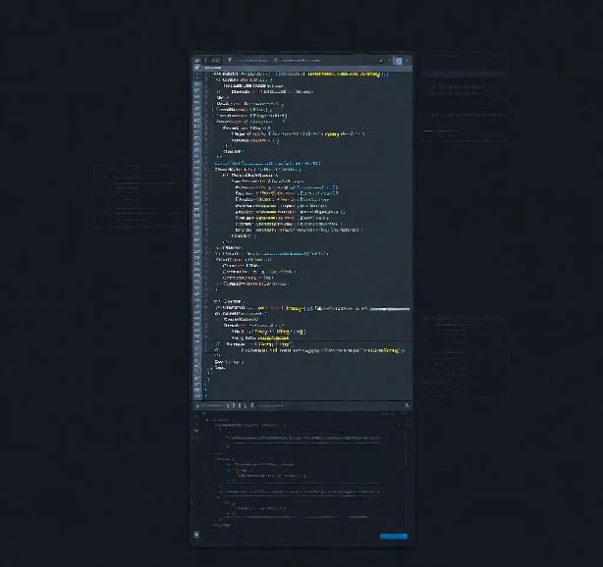Open the dropdown chevron beside the highlighted header icon
This screenshot has height=567, width=603.
(x=407, y=61)
